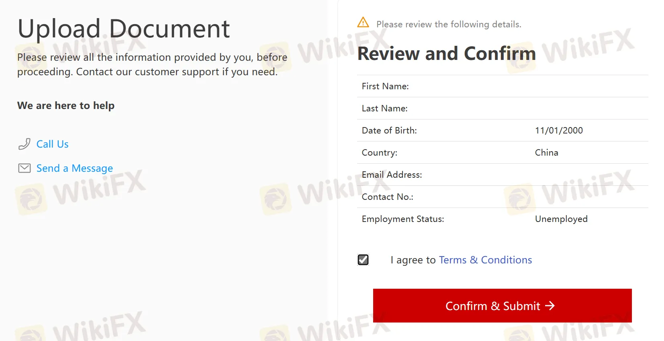Click the Contact No. row label
Image resolution: width=664 pixels, height=341 pixels.
pyautogui.click(x=387, y=197)
